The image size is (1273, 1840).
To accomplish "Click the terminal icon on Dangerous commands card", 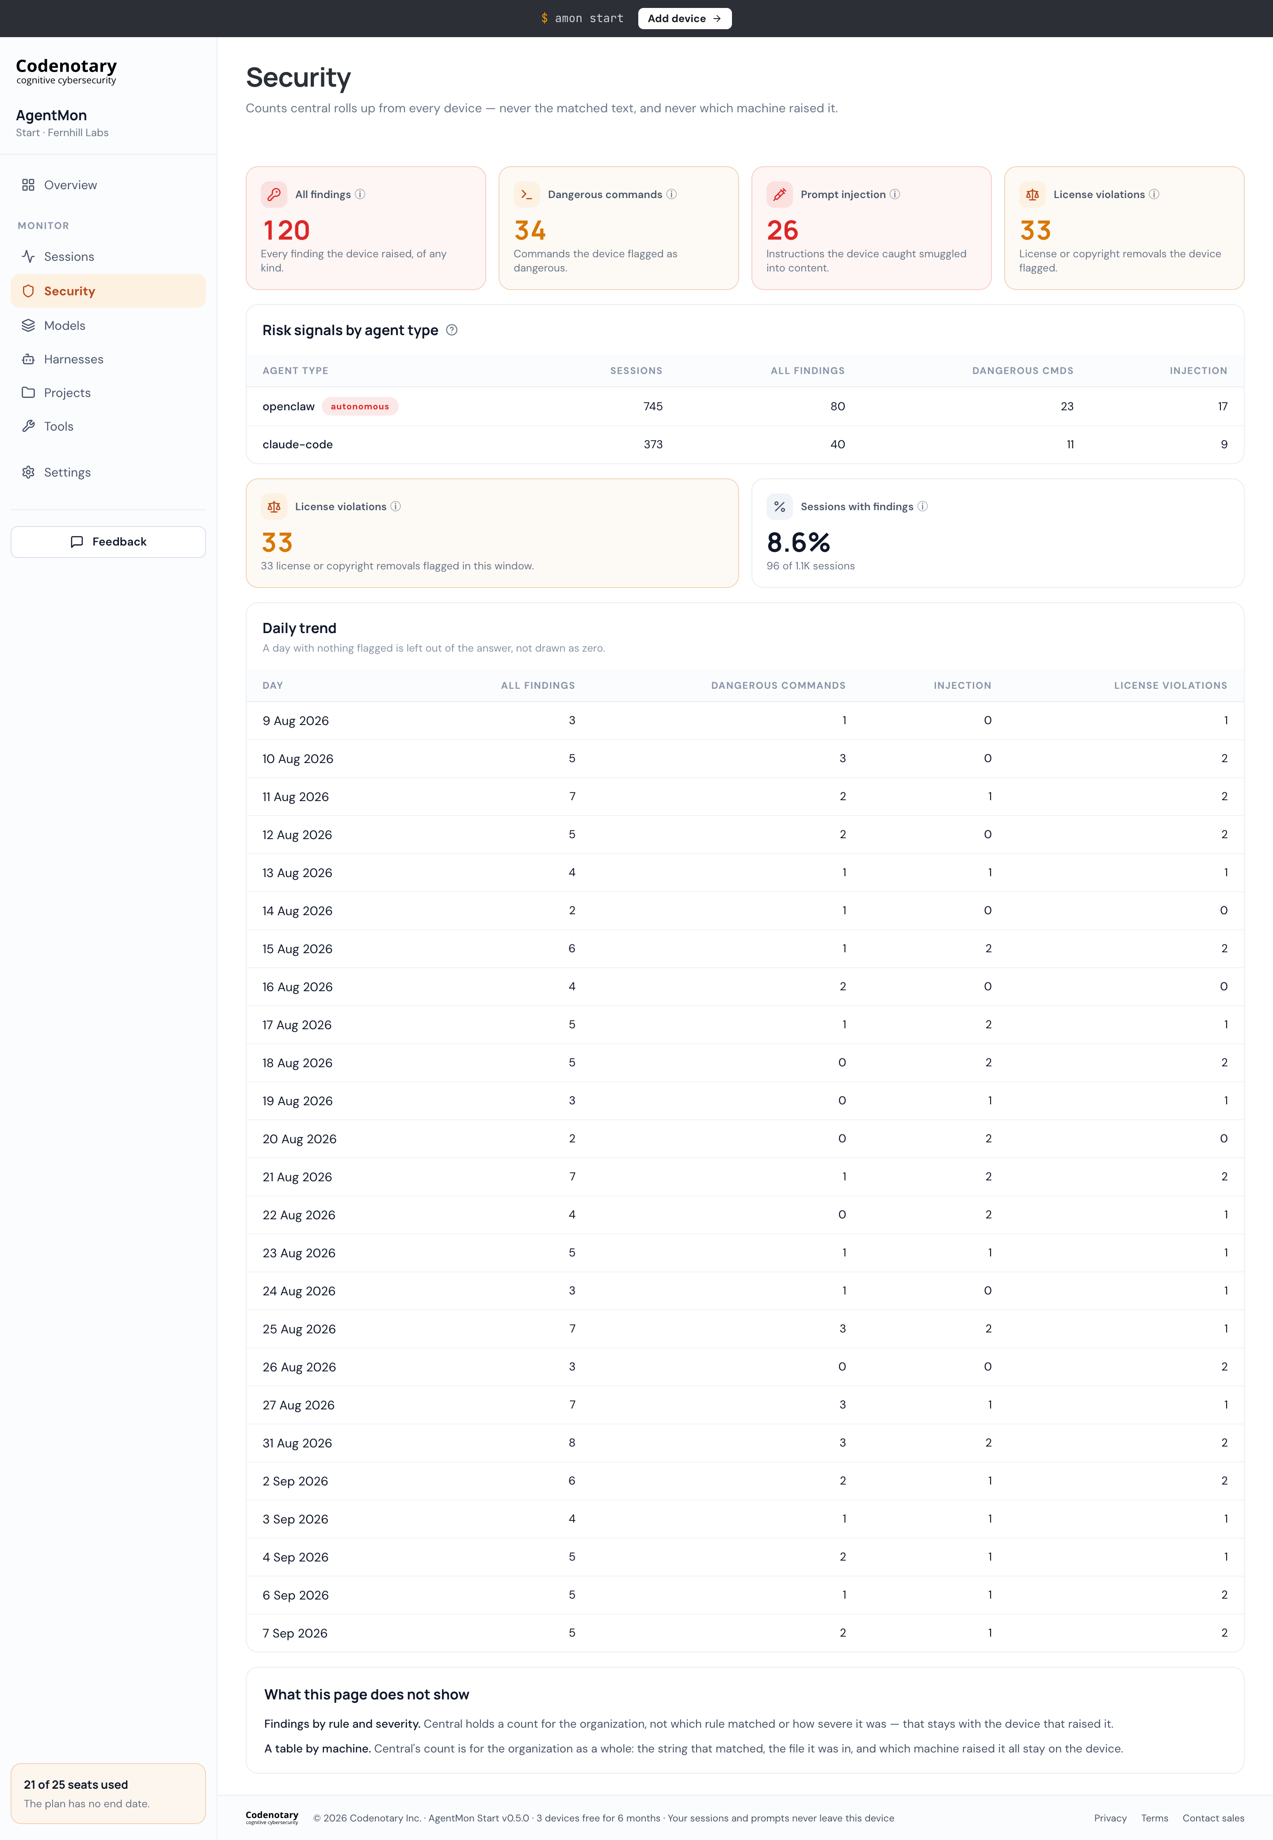I will [526, 195].
